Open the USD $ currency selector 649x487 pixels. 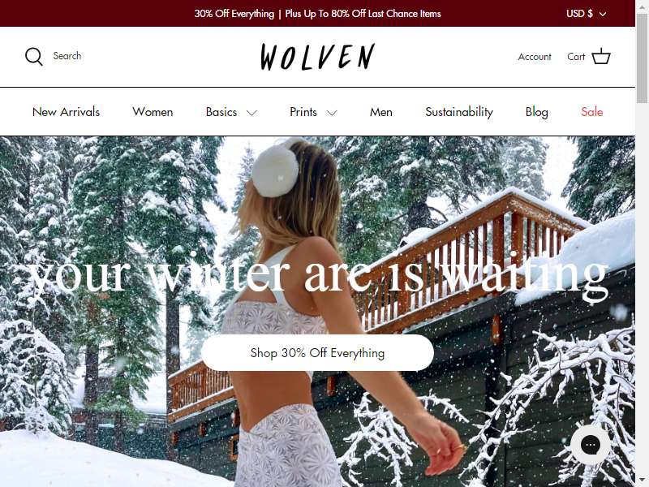(x=586, y=14)
